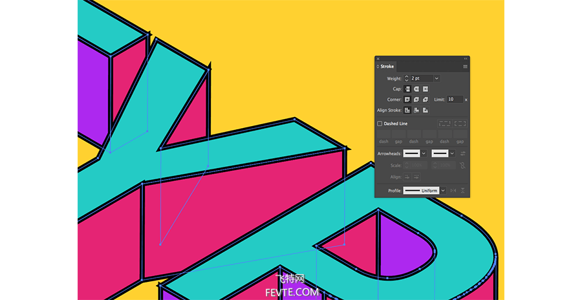Choose the Miter Join corner icon
The image size is (582, 300).
[x=407, y=100]
